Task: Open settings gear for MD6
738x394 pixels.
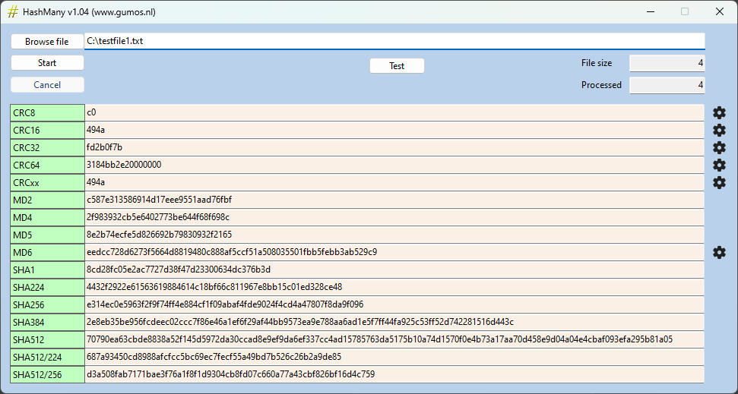Action: point(719,252)
